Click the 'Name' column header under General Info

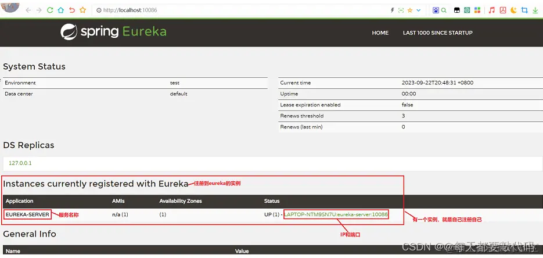[x=13, y=251]
